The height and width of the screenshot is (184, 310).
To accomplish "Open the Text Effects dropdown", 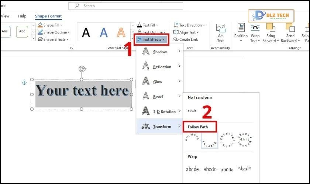I will [151, 39].
